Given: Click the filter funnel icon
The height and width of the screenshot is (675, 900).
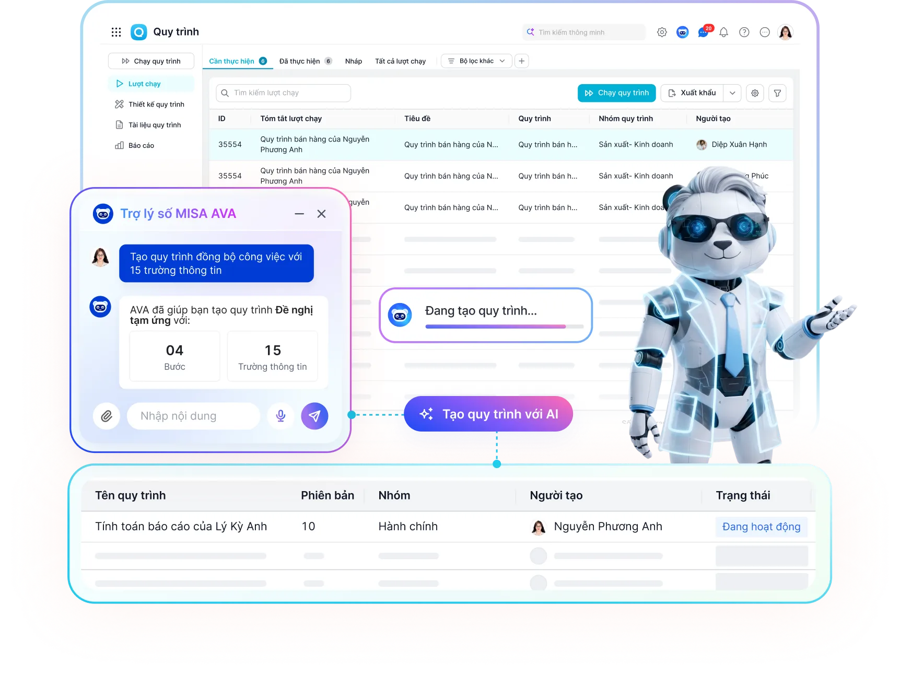Looking at the screenshot, I should point(777,93).
